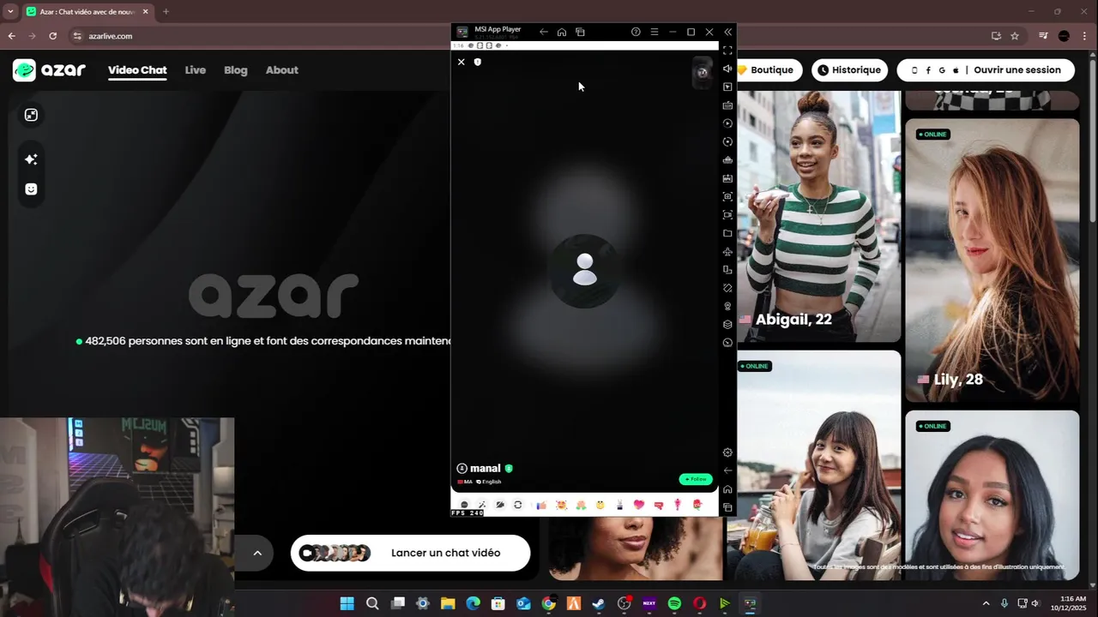Follow manal with the green Follow button

tap(696, 479)
